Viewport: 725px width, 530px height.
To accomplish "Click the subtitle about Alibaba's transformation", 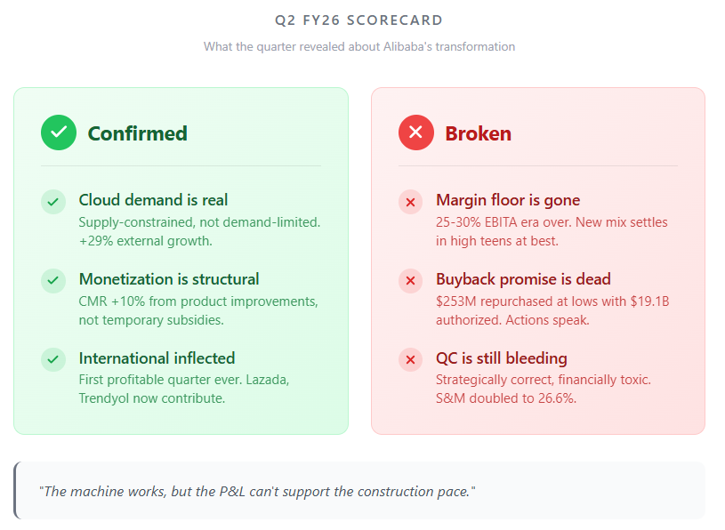I will (x=359, y=46).
